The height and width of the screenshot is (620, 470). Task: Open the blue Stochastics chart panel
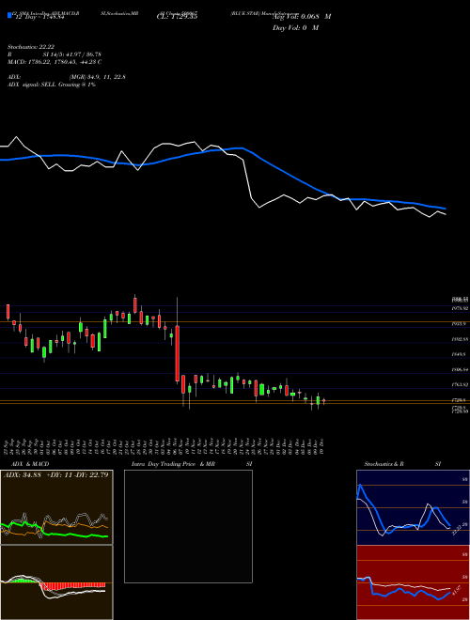[413, 507]
